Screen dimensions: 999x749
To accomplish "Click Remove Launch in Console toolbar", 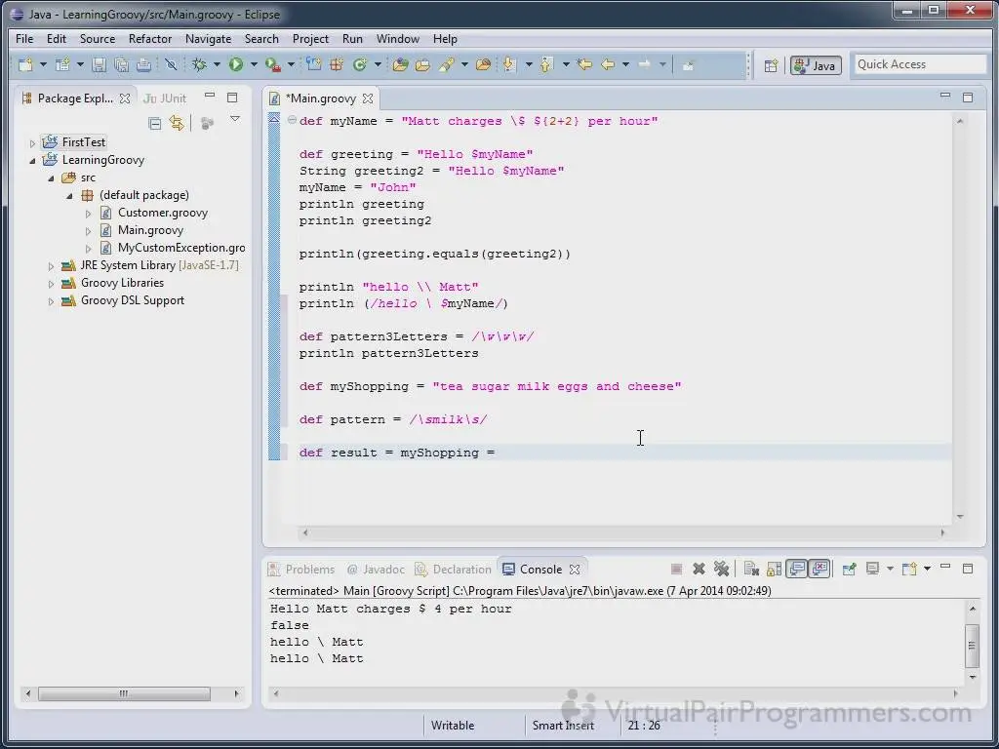I will 699,570.
